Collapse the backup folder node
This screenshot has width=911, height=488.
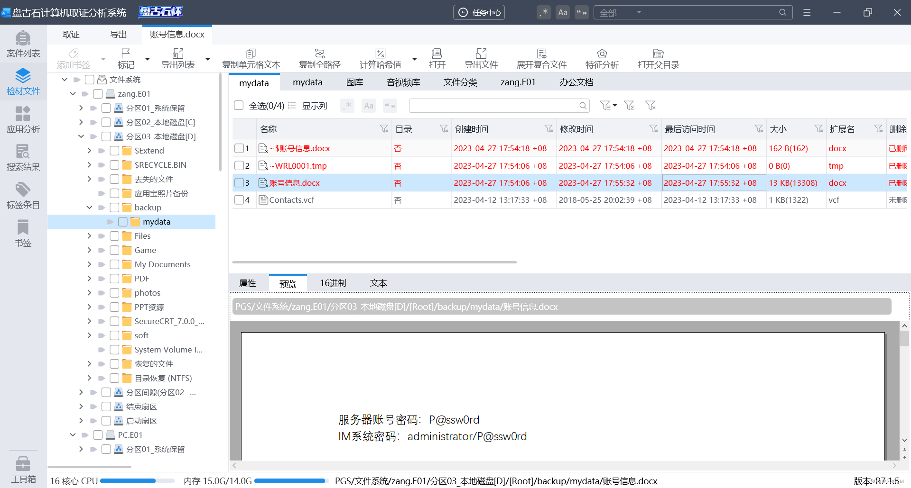tap(89, 208)
